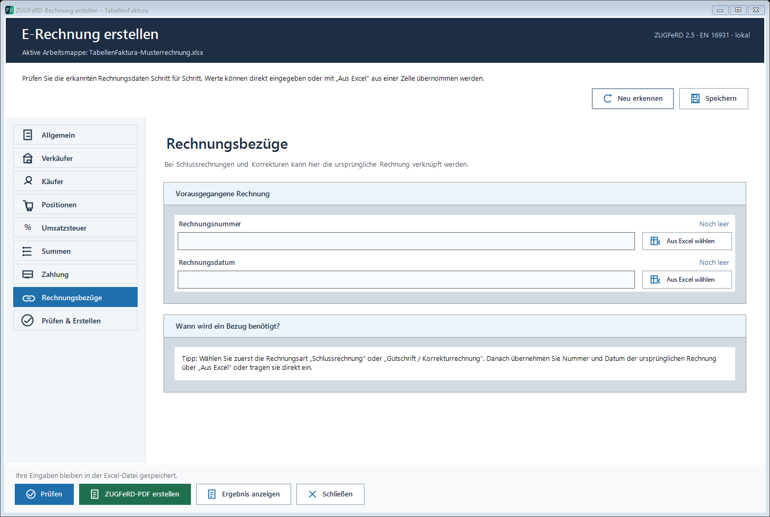Viewport: 770px width, 517px height.
Task: Pick Rechnungsnummer via Aus Excel wählen
Action: (x=687, y=241)
